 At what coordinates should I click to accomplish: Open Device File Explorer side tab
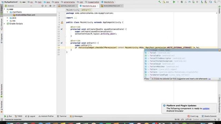pyautogui.click(x=219, y=103)
